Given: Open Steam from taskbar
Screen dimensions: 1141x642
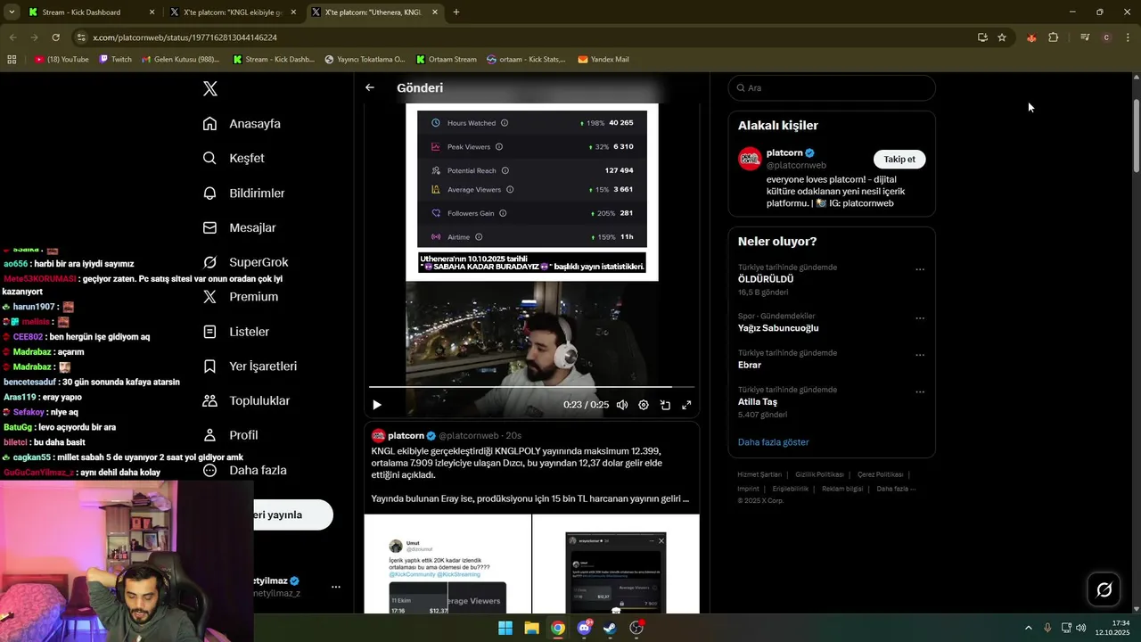Looking at the screenshot, I should tap(610, 628).
